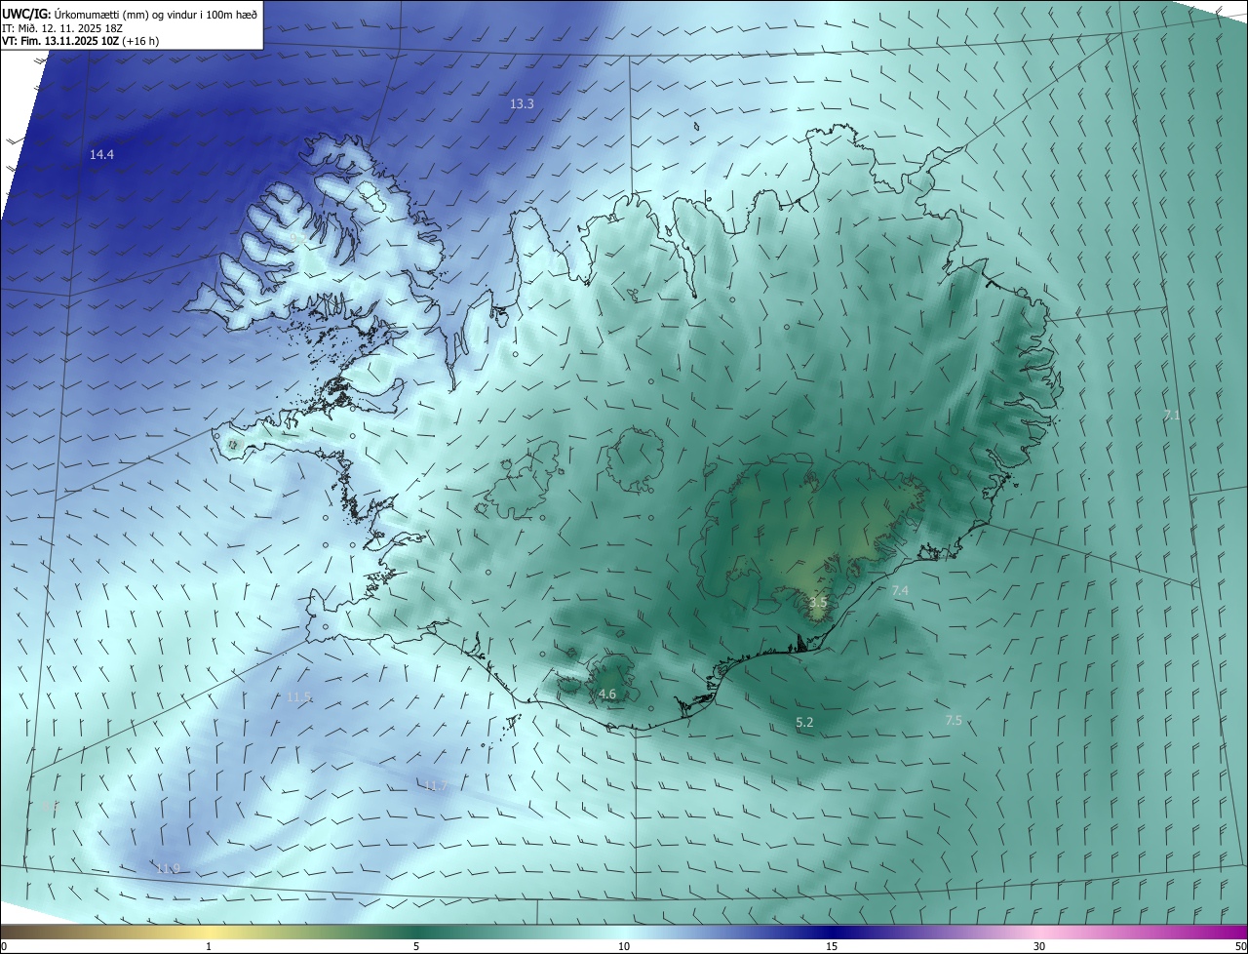The height and width of the screenshot is (954, 1248).
Task: Click the initial time line "IT: Mið. 12. 11. 2025 18Z"
Action: pyautogui.click(x=61, y=28)
